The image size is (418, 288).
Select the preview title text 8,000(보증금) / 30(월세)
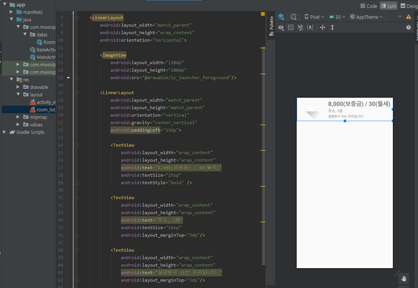coord(359,104)
